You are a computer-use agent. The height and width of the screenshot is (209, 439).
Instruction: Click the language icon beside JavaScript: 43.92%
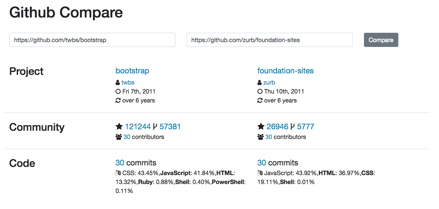pyautogui.click(x=260, y=173)
